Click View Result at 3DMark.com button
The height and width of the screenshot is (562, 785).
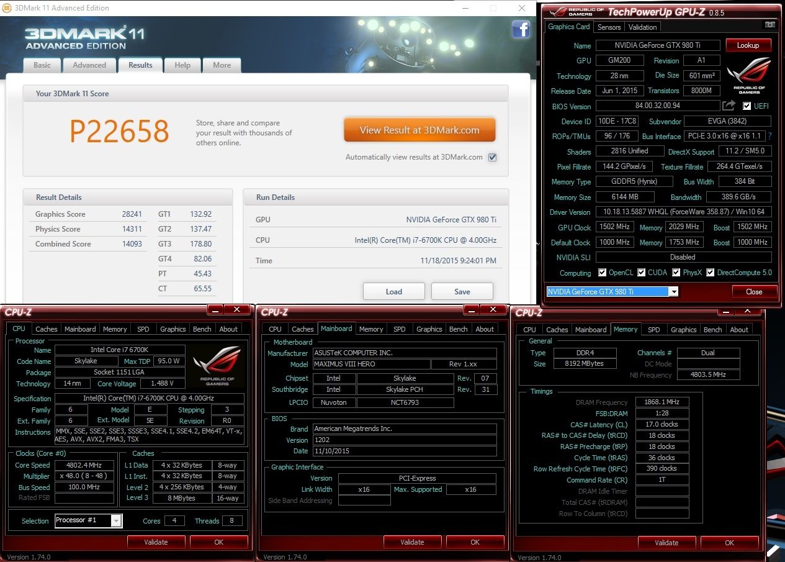click(x=419, y=130)
